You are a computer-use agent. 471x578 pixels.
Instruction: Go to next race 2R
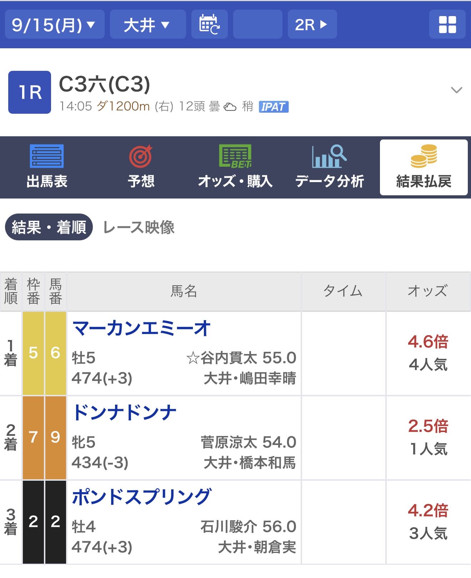pyautogui.click(x=312, y=24)
